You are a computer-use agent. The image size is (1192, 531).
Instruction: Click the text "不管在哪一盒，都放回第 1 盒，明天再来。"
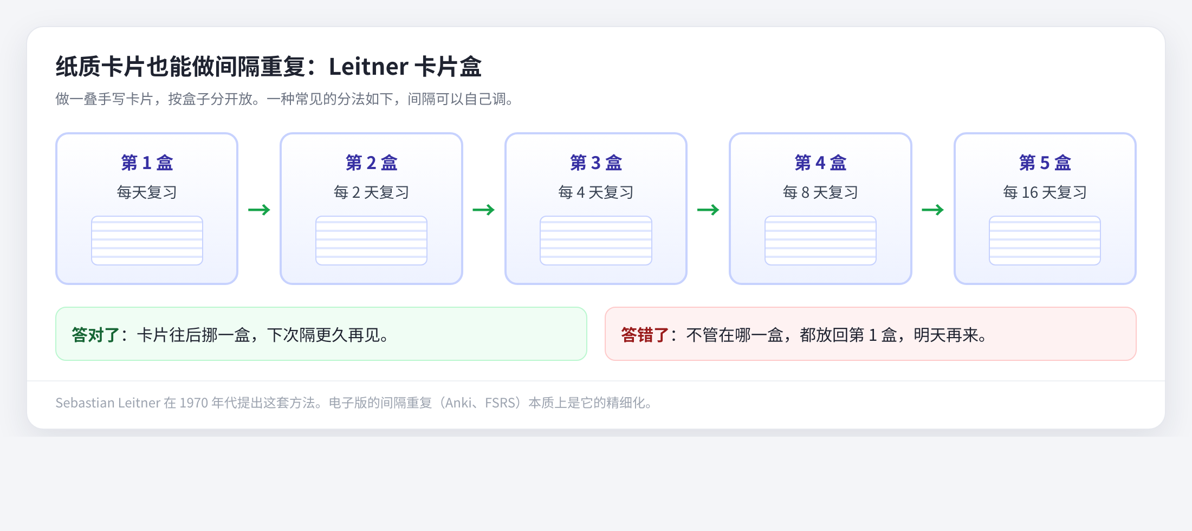click(838, 335)
